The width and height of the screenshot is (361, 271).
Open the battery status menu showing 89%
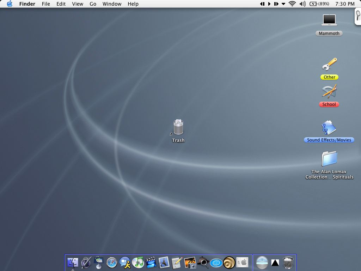[x=319, y=4]
